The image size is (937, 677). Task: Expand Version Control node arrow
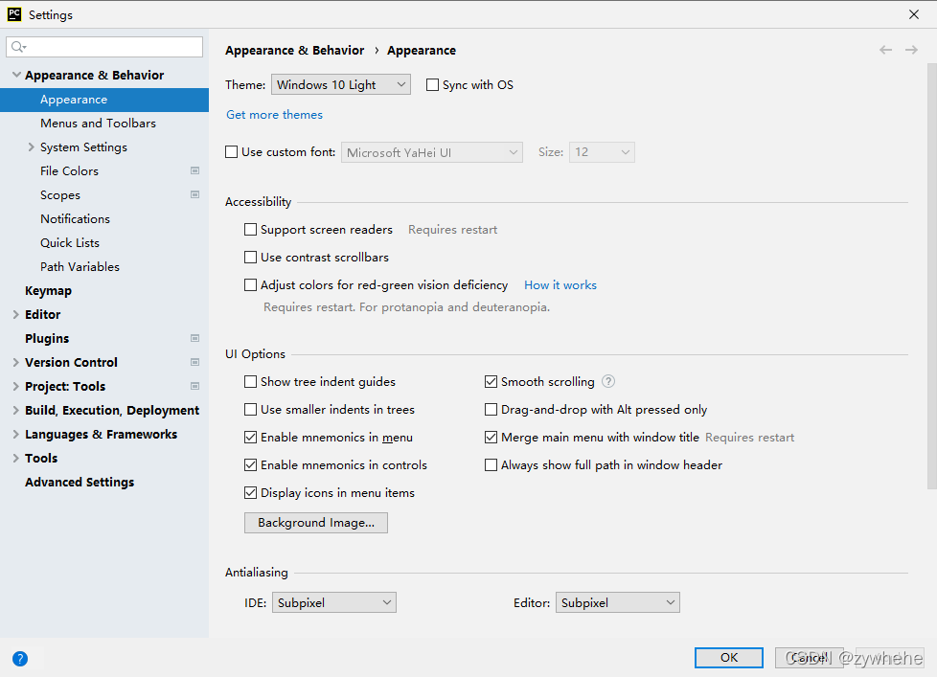[x=16, y=362]
